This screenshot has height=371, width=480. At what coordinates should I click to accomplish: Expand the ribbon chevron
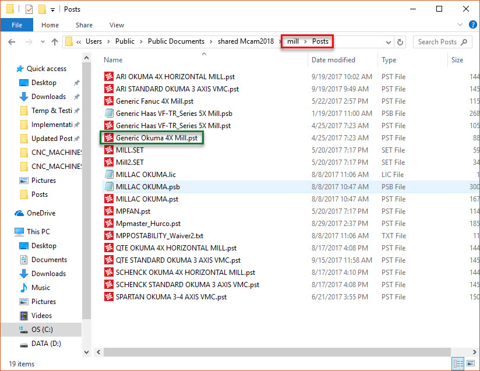[460, 25]
